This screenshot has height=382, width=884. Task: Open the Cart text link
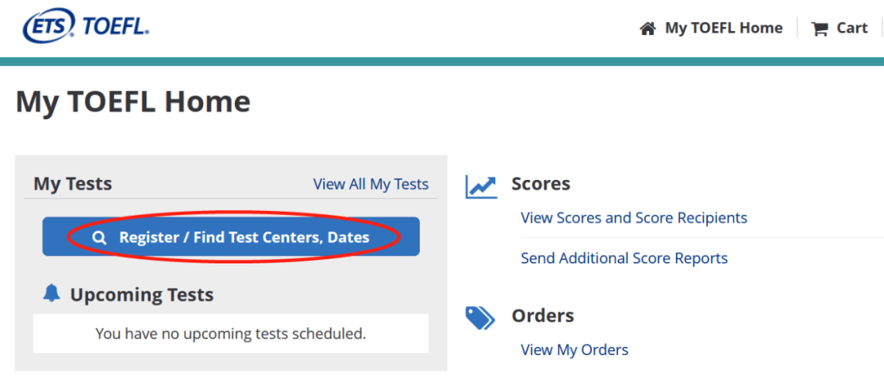pos(852,28)
